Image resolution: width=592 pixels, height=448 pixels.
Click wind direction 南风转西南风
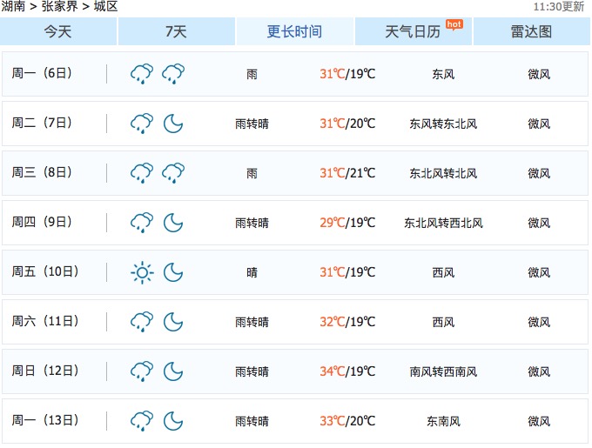[x=444, y=371]
